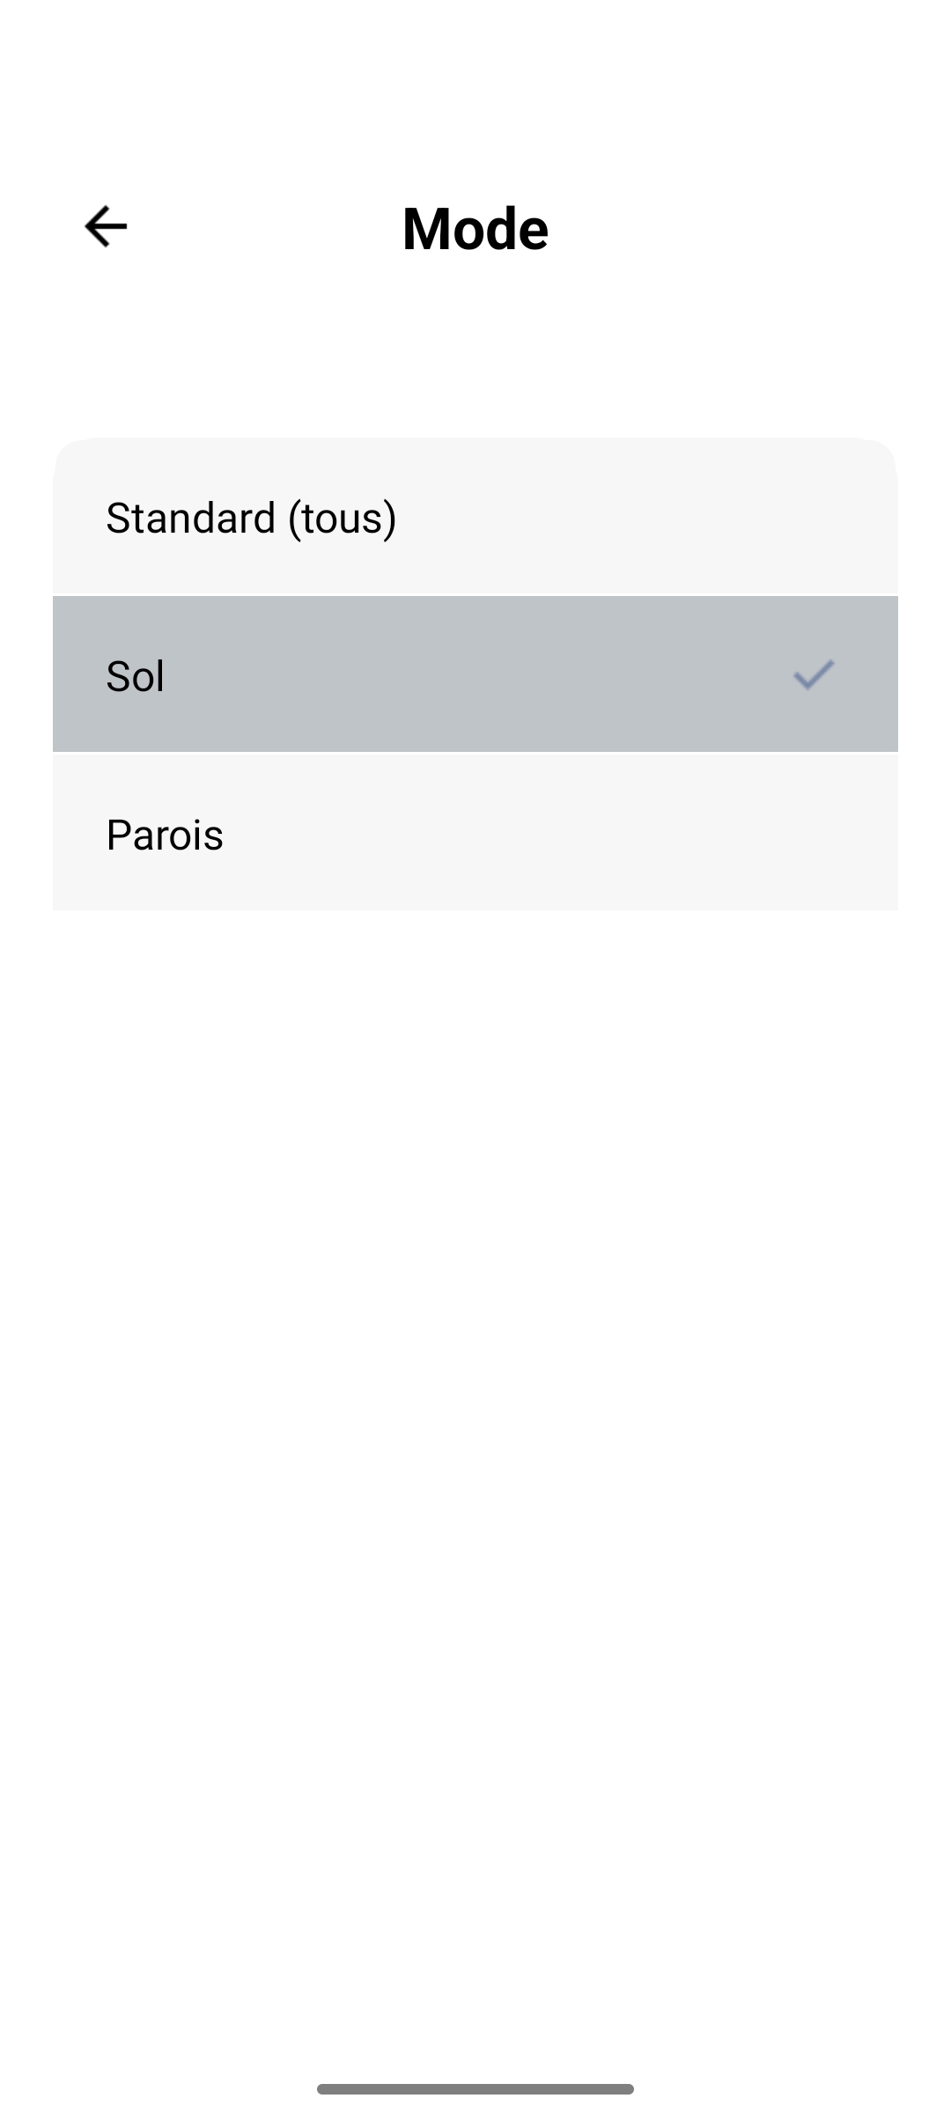Return to previous screen via back arrow

pos(106,227)
